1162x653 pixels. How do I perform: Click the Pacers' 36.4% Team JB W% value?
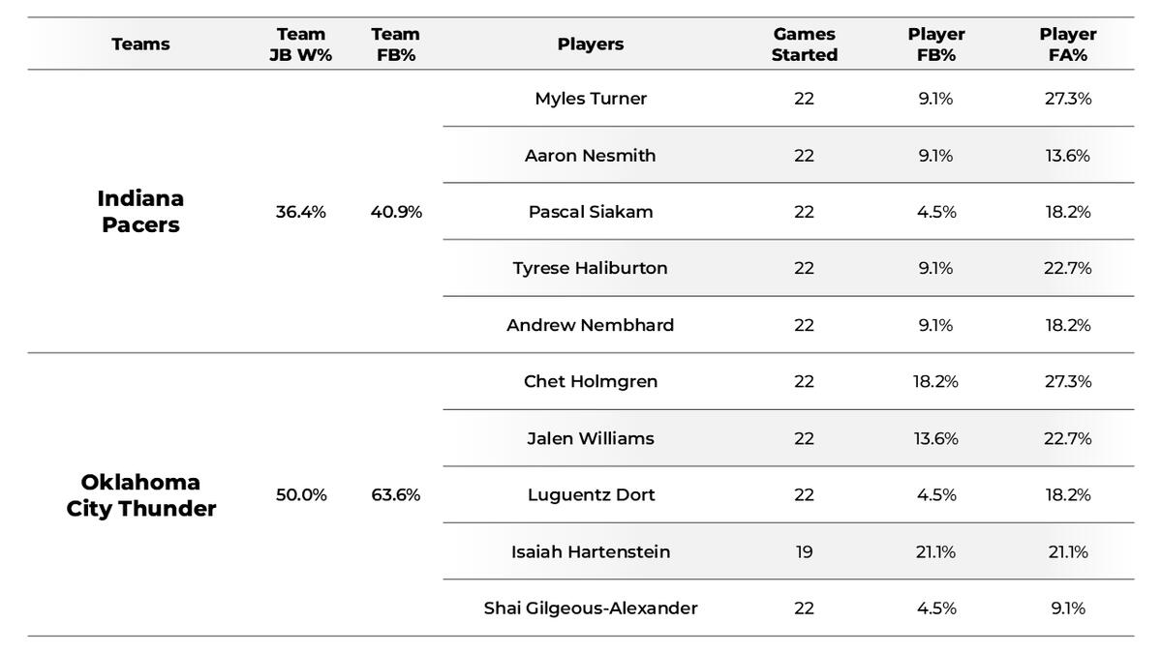[300, 212]
